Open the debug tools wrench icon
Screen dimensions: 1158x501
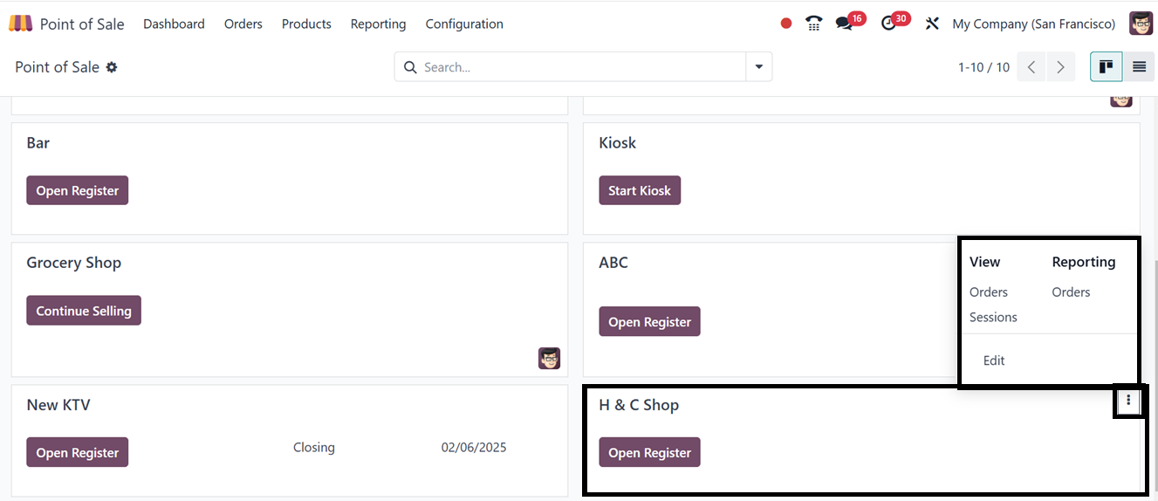[932, 24]
